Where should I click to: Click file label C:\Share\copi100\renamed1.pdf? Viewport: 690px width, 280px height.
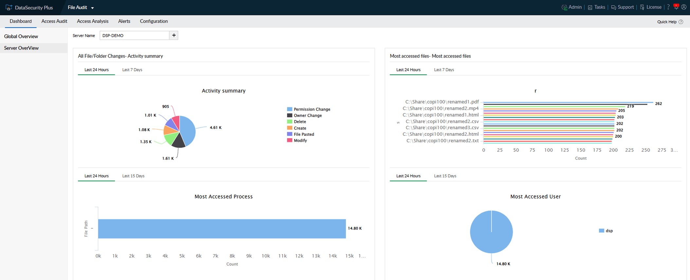point(442,102)
